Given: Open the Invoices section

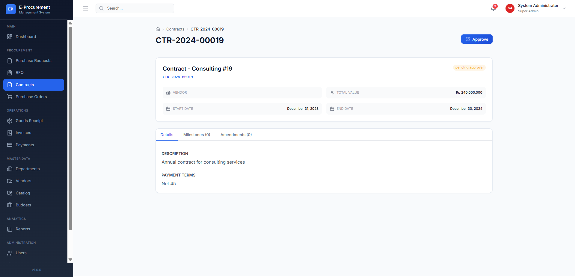Looking at the screenshot, I should (23, 133).
